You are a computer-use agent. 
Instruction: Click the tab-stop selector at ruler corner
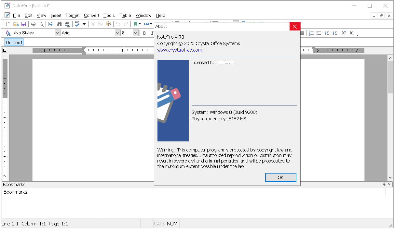click(x=5, y=50)
